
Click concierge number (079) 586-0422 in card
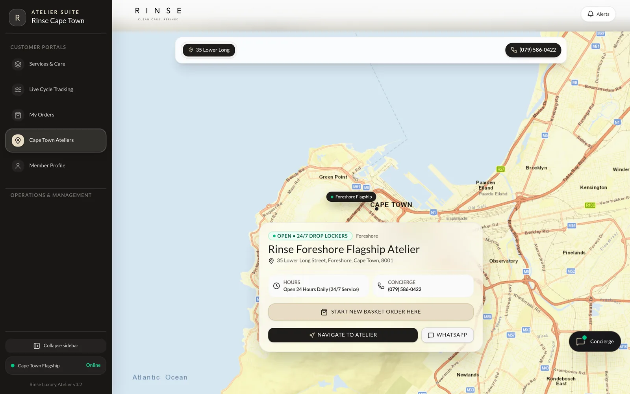coord(404,289)
